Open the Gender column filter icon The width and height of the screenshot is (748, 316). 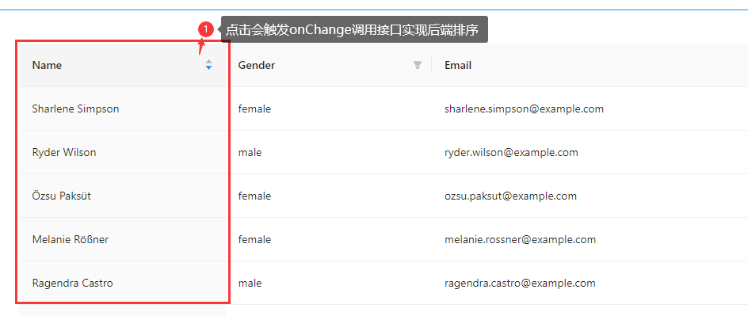(418, 65)
